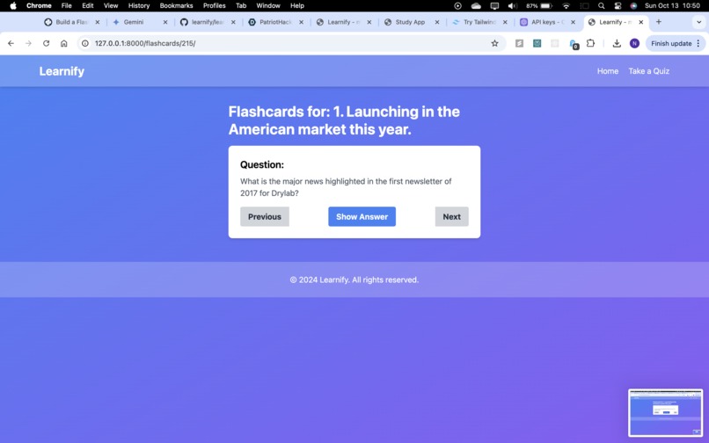Open the Profiles menu
Viewport: 709px width, 443px height.
coord(215,6)
